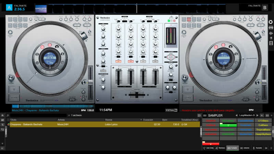The height and width of the screenshot is (154, 274).
Task: Click the red button on mixer top right
Action: tap(174, 21)
